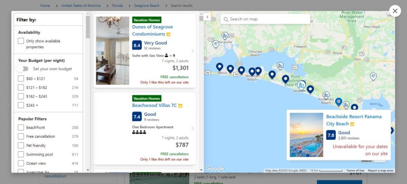Click the airport marker near Niceville
The height and width of the screenshot is (184, 407).
pos(215,44)
